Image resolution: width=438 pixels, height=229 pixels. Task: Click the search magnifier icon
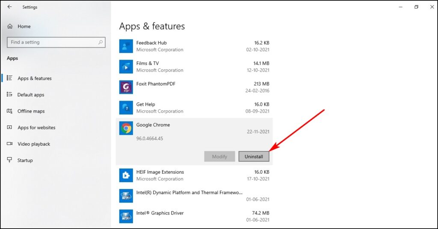pos(101,42)
